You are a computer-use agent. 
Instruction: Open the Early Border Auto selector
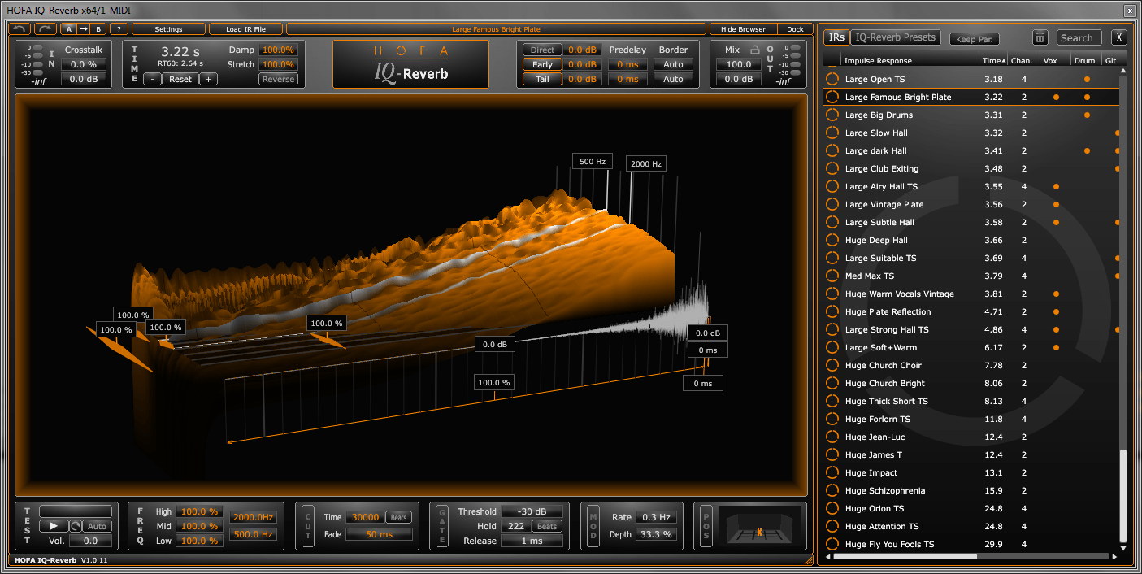(673, 64)
